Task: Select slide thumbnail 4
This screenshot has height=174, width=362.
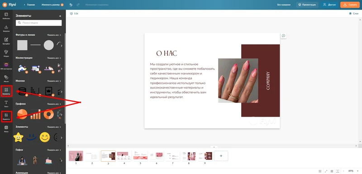Action: 124,156
